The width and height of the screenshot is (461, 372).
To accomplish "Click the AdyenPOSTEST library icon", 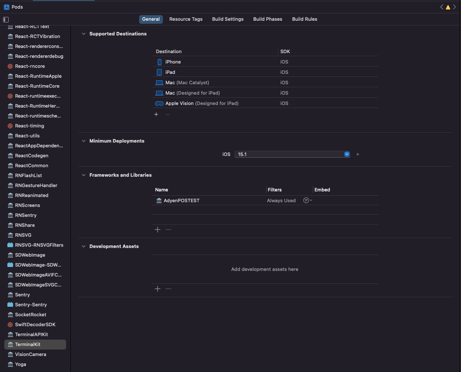I will 159,200.
